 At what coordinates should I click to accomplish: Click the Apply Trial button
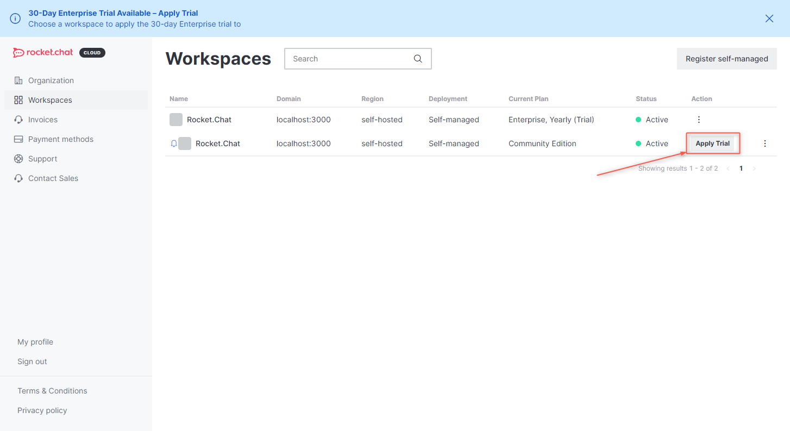713,143
